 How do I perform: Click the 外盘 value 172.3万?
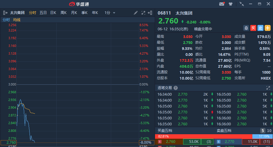(186, 60)
